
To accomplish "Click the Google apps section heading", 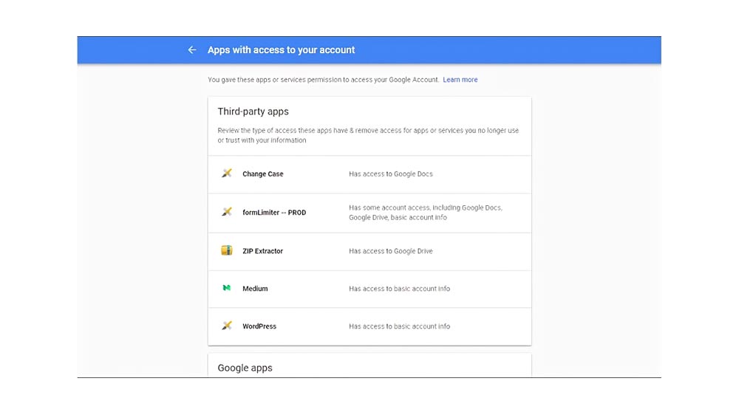I will click(245, 368).
